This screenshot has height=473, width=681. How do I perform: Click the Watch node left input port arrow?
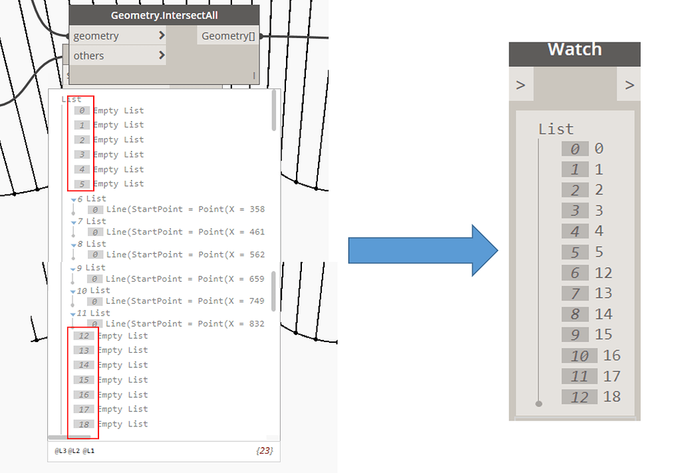click(x=521, y=84)
